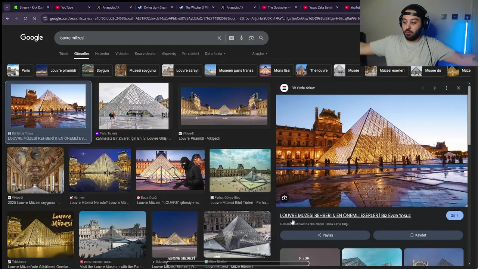Click the louvre müzesi search input field

point(136,38)
